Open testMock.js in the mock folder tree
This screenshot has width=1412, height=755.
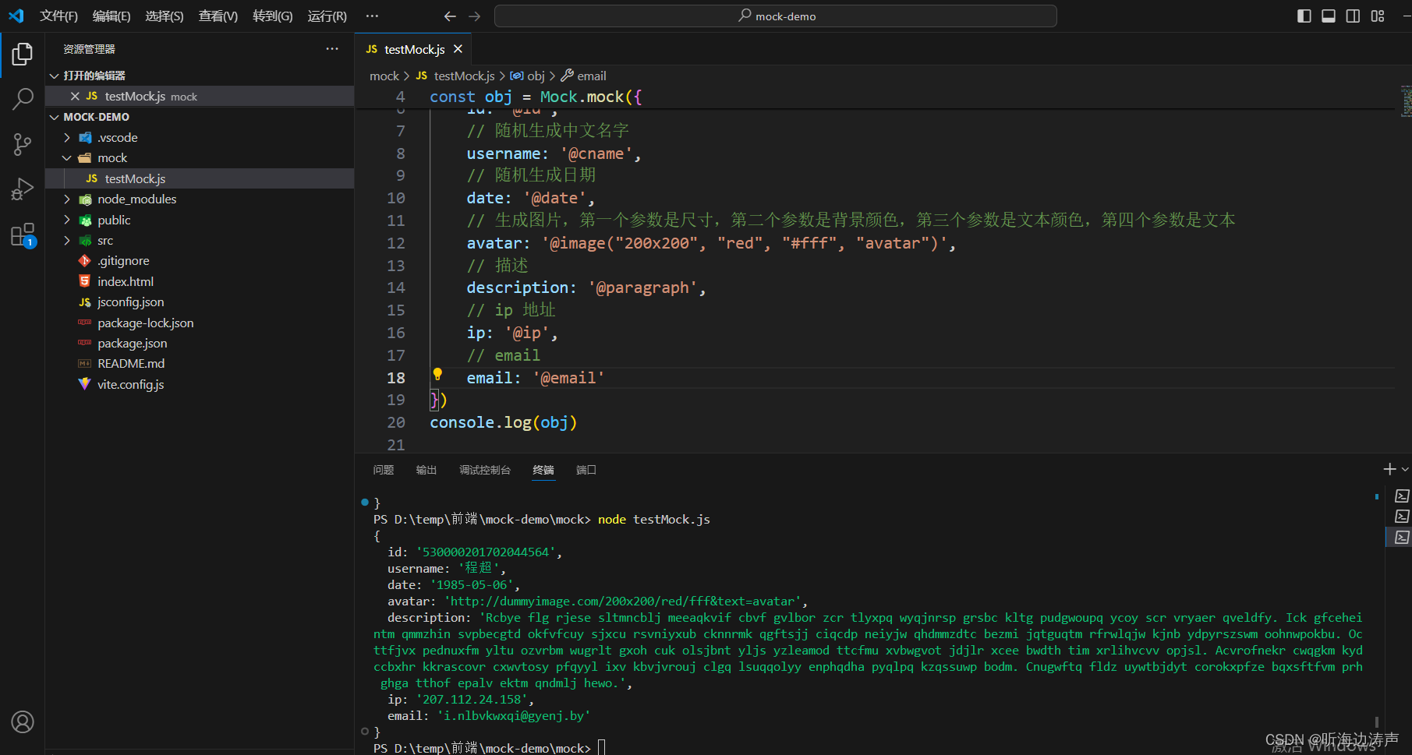coord(200,178)
